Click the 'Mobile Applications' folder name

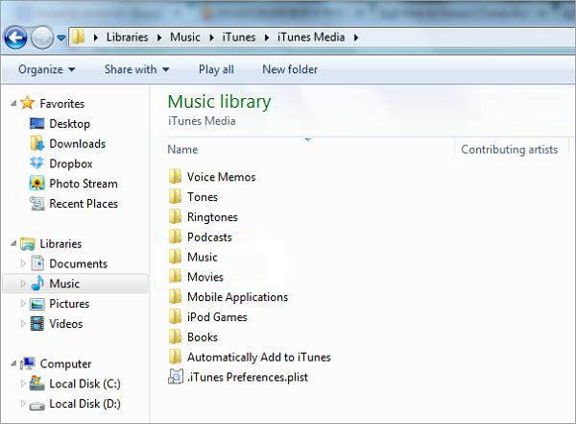coord(237,297)
